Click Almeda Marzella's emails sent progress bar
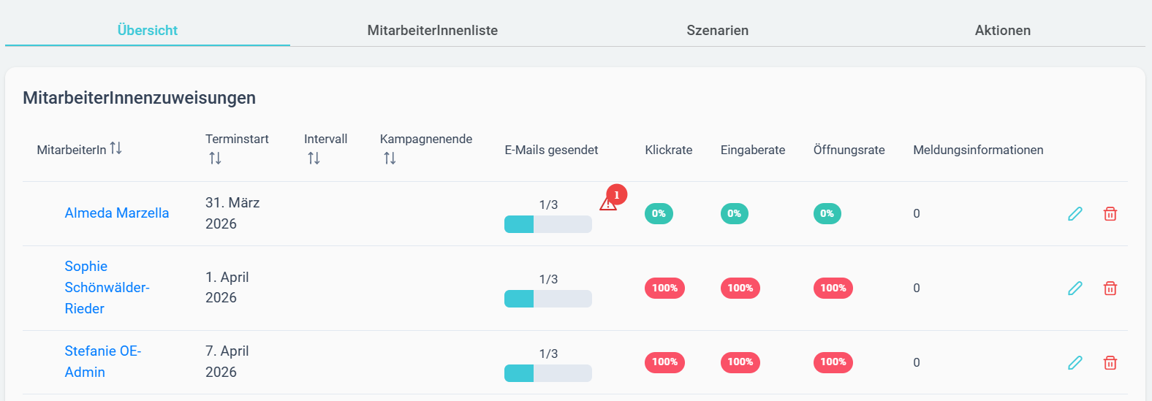This screenshot has width=1152, height=401. click(548, 224)
